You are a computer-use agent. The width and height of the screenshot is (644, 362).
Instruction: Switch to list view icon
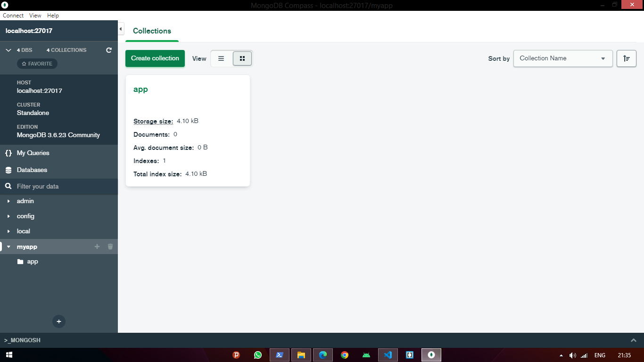coord(221,58)
